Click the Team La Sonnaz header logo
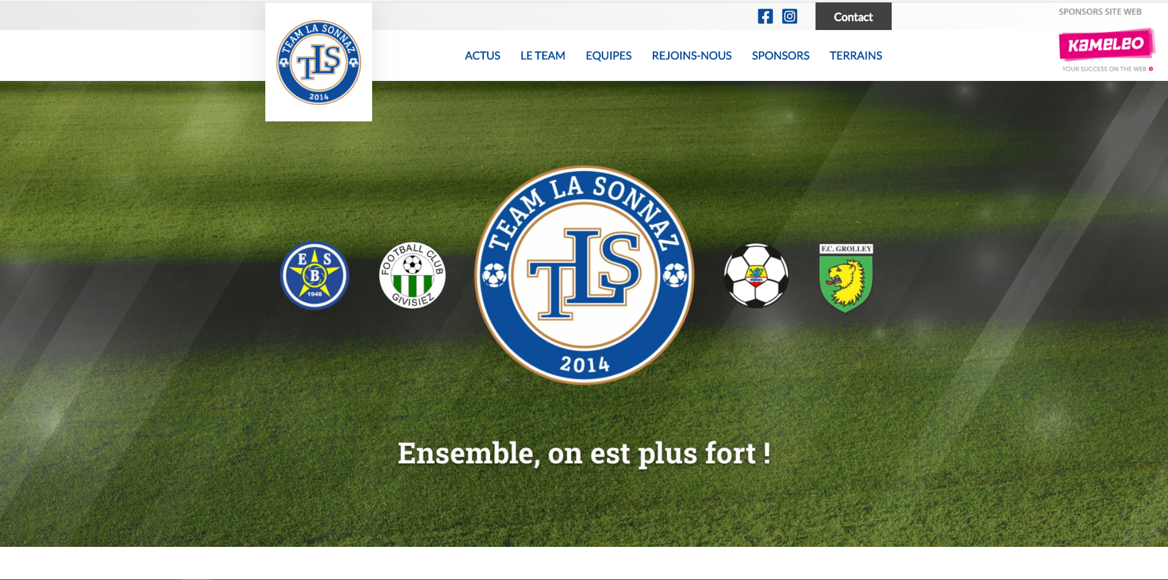This screenshot has width=1168, height=580. pos(319,62)
